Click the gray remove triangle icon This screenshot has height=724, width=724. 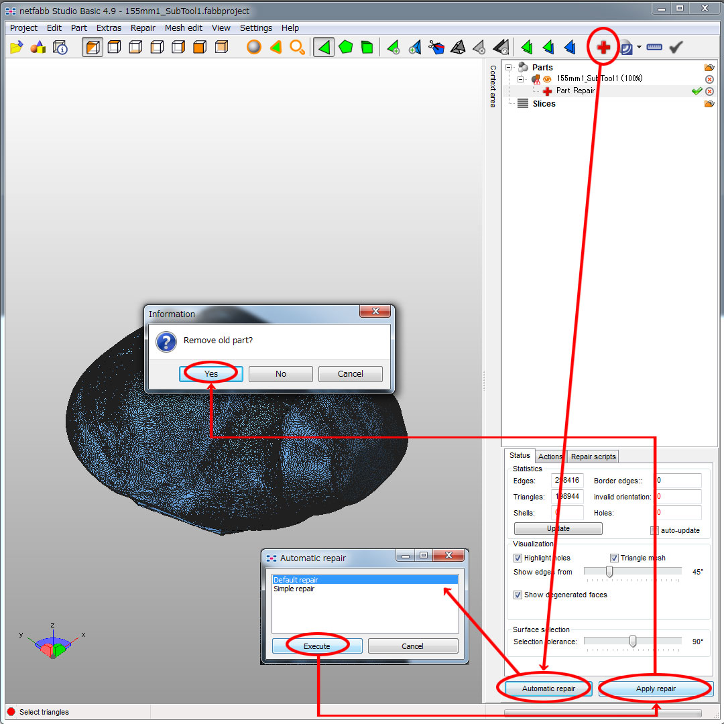[x=479, y=47]
